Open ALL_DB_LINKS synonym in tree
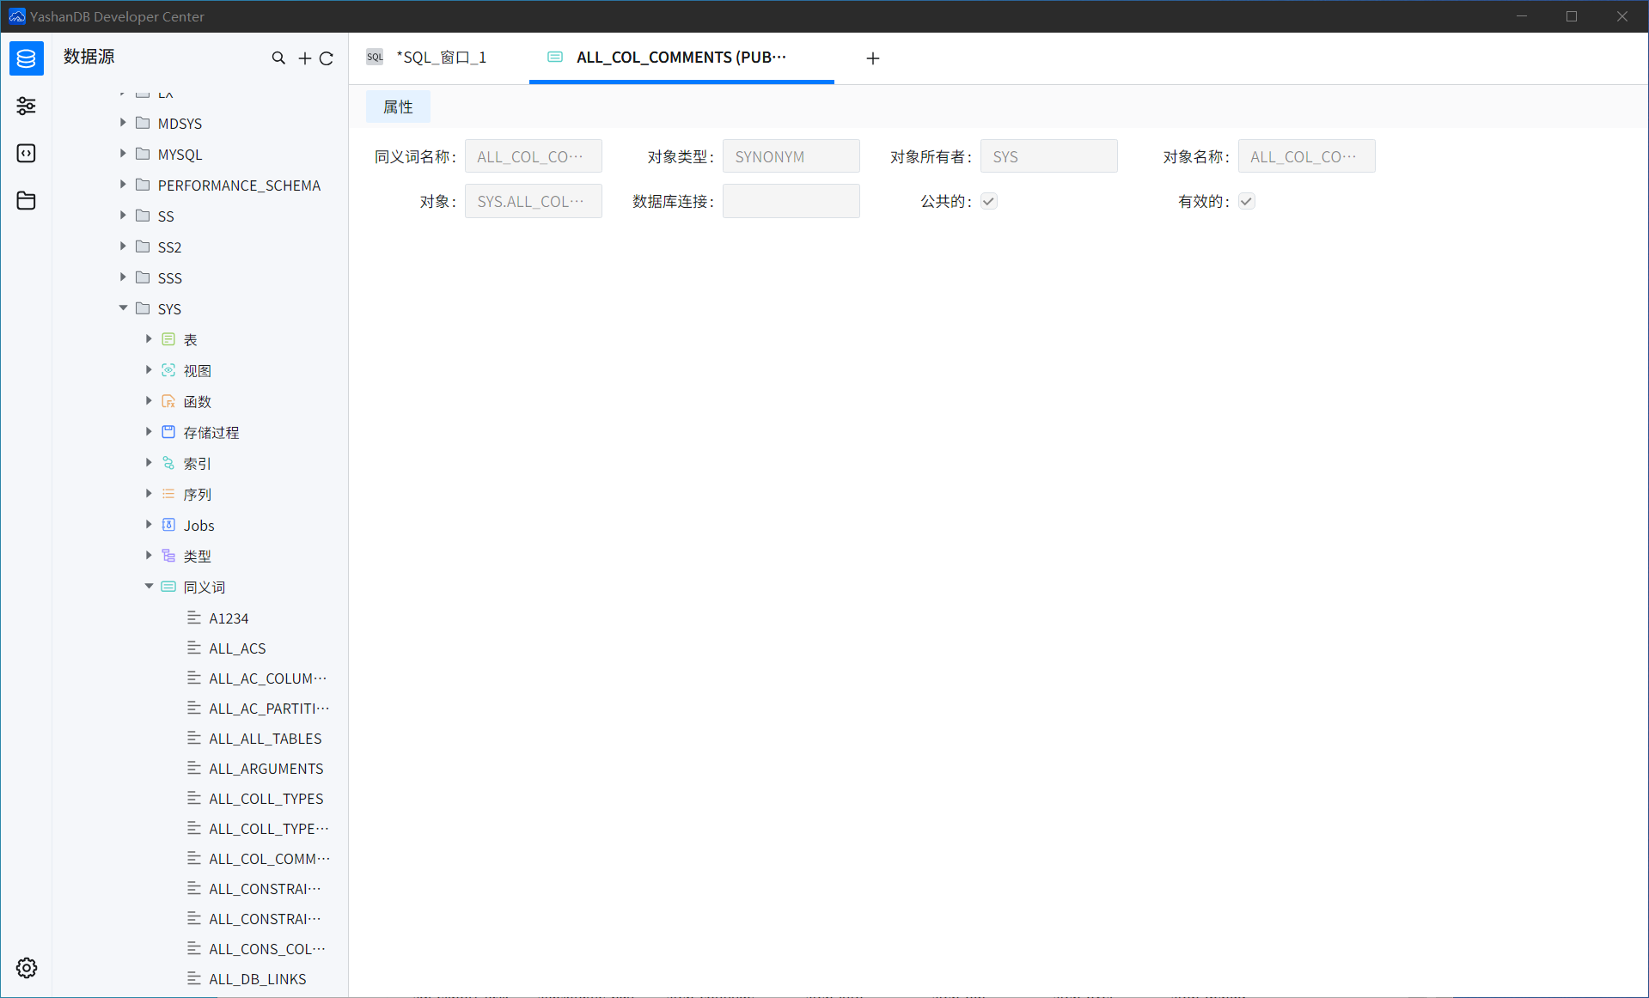The image size is (1649, 998). pos(258,979)
